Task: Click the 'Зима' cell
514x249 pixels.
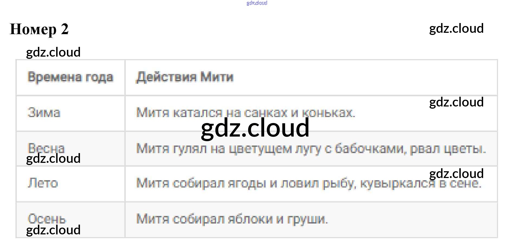Action: coord(44,112)
